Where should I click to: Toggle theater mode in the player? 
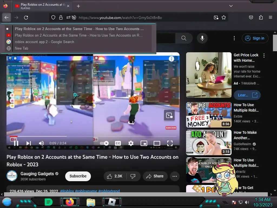(x=157, y=143)
